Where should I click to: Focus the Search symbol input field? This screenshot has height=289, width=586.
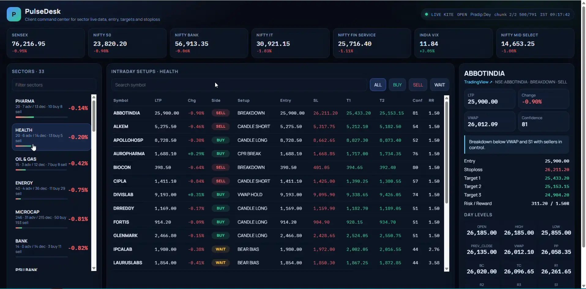pos(239,85)
